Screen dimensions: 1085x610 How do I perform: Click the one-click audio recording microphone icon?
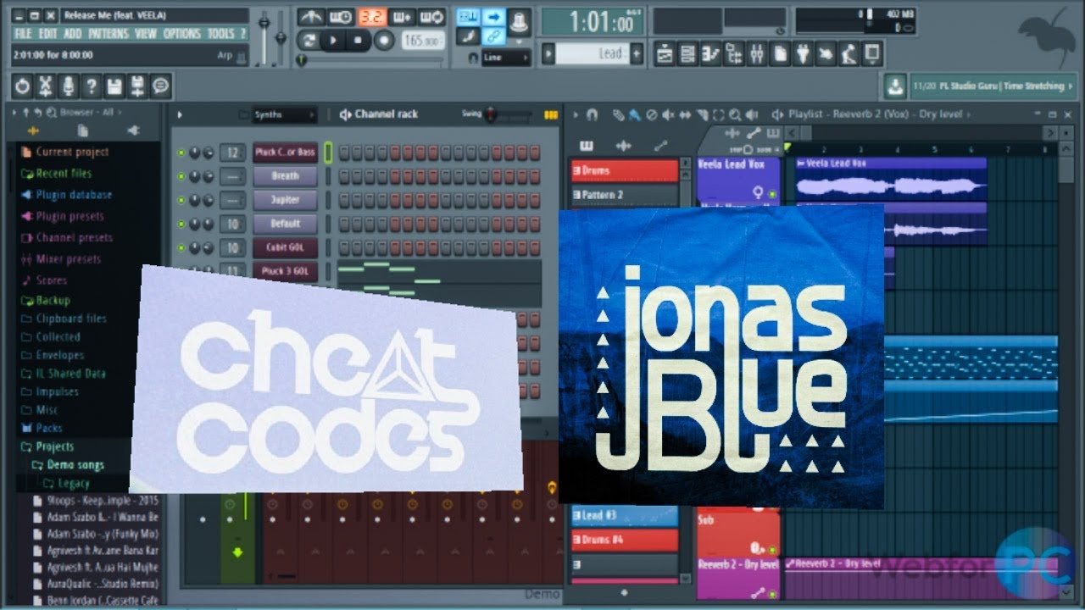(x=69, y=86)
